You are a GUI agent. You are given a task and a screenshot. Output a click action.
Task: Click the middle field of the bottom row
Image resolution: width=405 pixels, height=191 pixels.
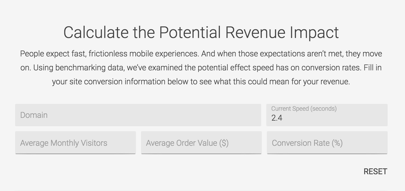(x=201, y=143)
